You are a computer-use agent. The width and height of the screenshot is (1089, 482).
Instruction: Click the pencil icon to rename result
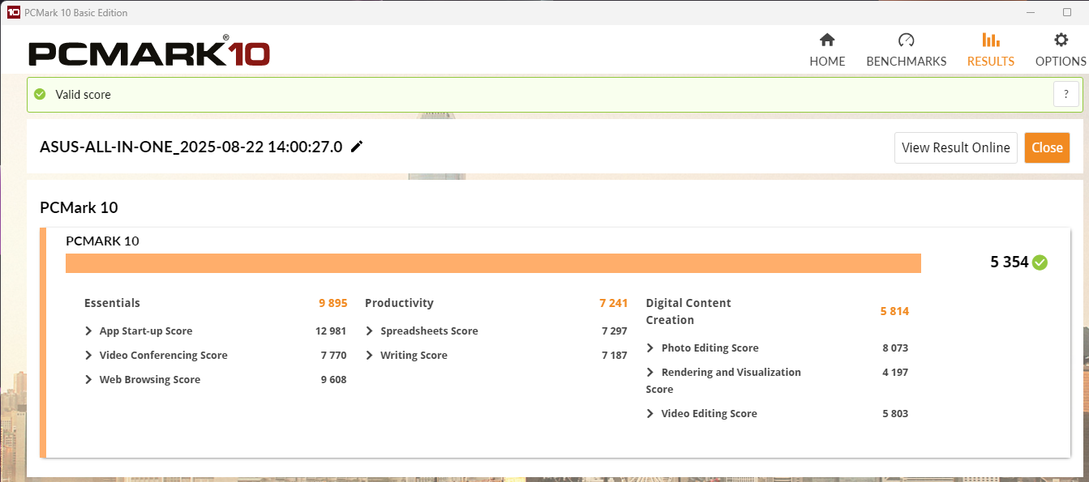[357, 147]
